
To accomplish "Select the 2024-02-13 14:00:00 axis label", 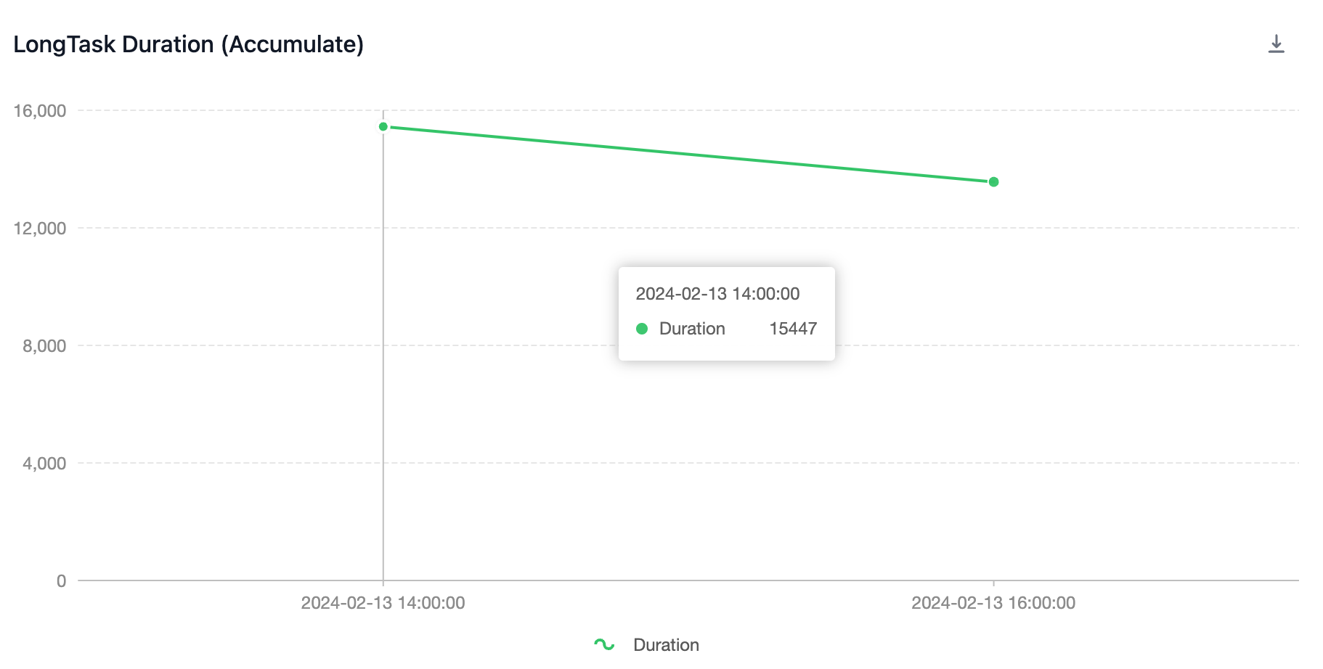I will (383, 602).
